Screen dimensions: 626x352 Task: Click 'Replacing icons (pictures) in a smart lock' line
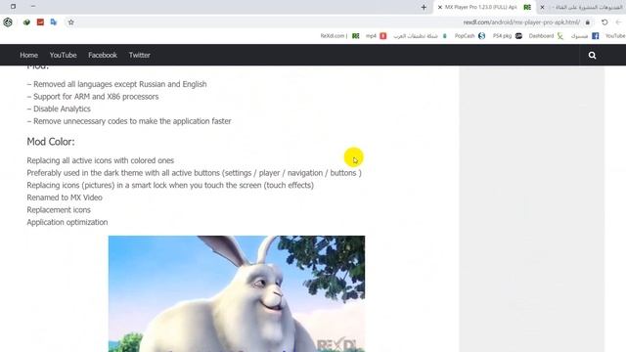pyautogui.click(x=170, y=185)
